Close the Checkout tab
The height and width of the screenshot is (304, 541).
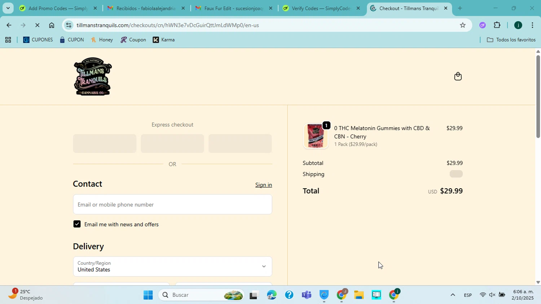(x=446, y=8)
